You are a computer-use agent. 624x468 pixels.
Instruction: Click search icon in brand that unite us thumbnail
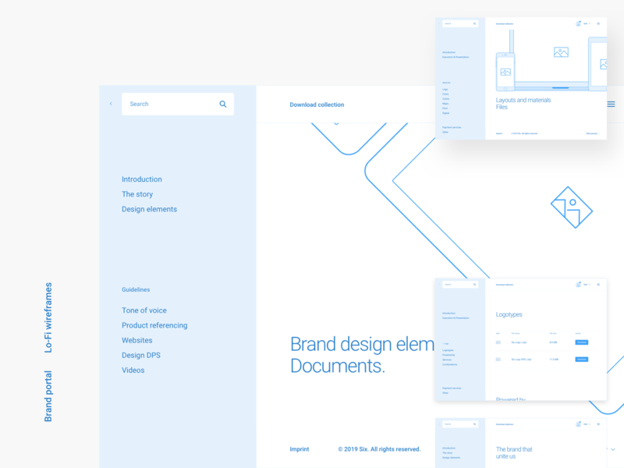[474, 424]
